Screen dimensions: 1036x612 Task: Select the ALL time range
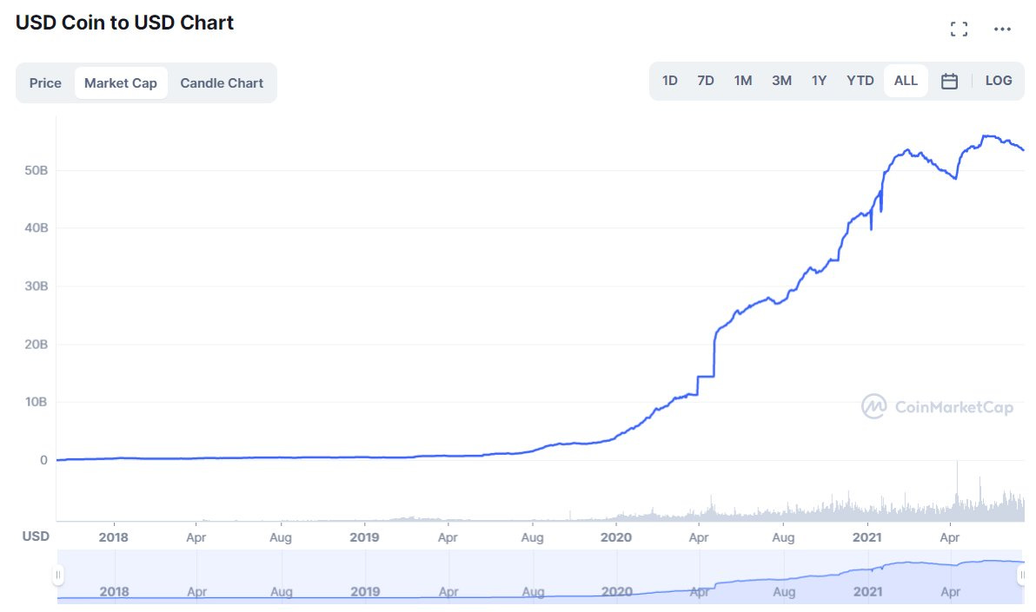pos(906,81)
